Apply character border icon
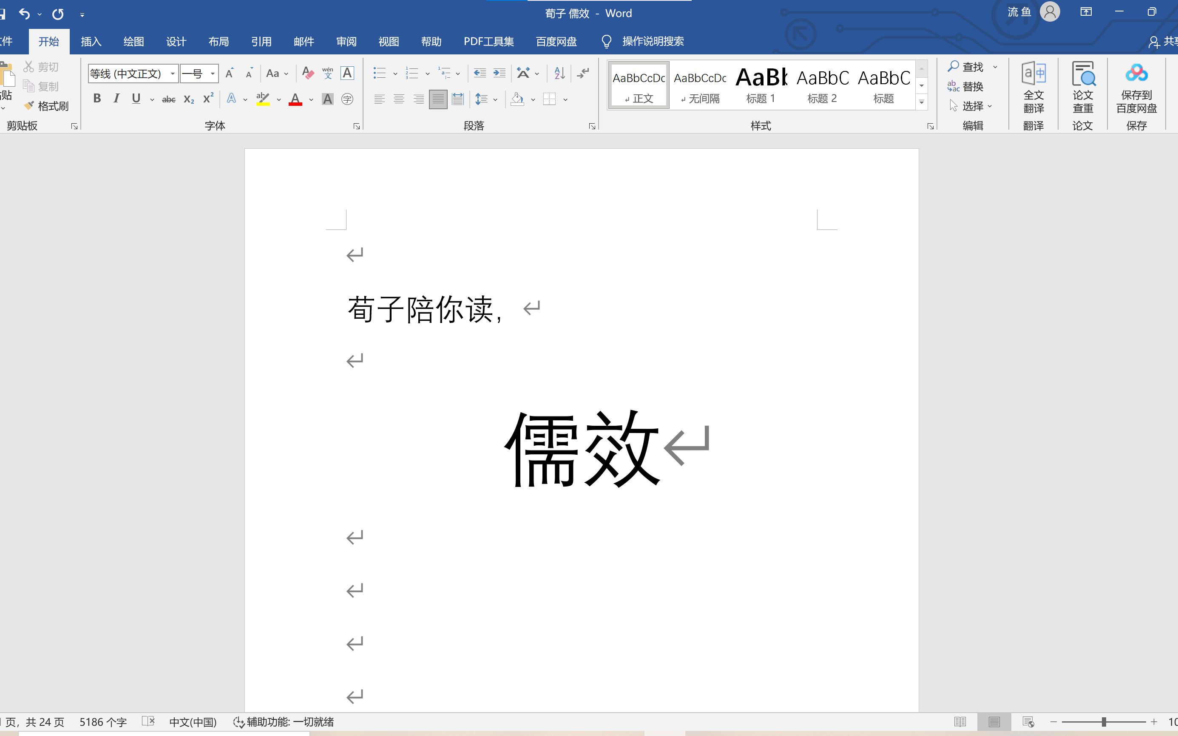Image resolution: width=1178 pixels, height=736 pixels. click(347, 73)
